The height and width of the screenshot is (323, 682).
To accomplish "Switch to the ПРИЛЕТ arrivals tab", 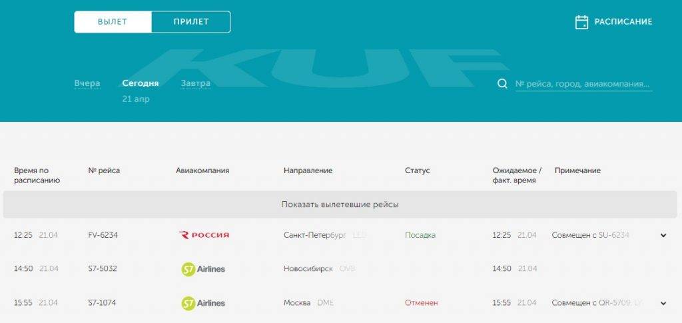I will point(191,22).
